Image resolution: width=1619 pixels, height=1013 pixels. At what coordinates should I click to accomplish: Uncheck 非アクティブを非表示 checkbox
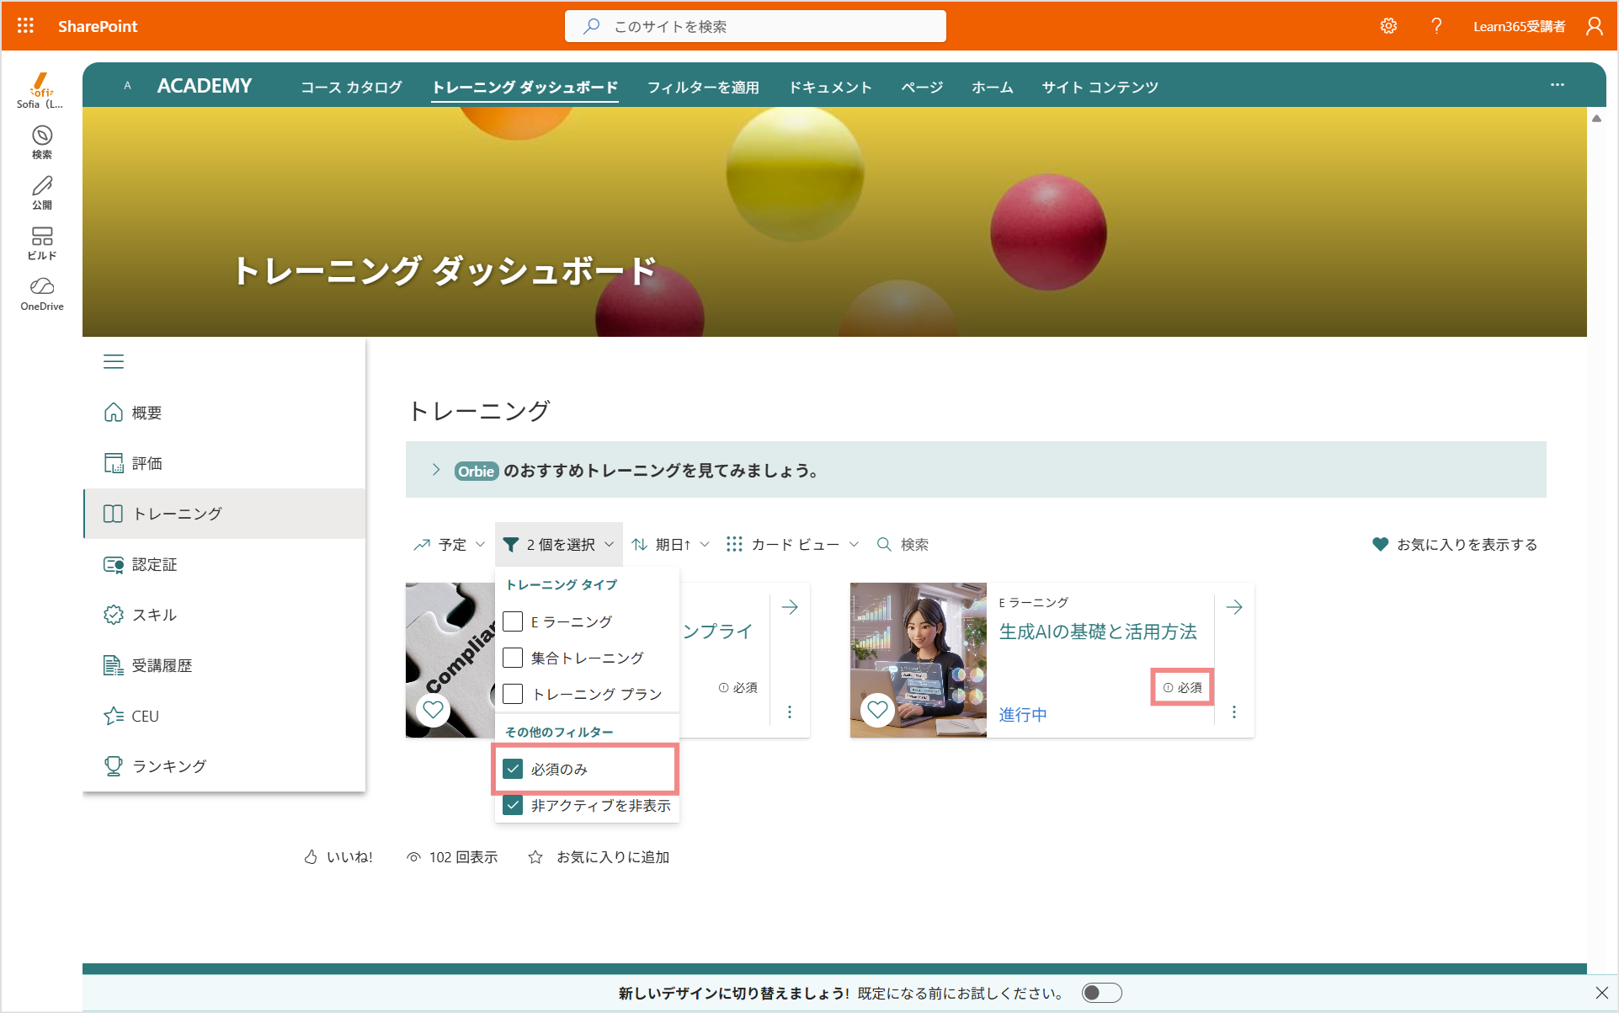coord(513,805)
